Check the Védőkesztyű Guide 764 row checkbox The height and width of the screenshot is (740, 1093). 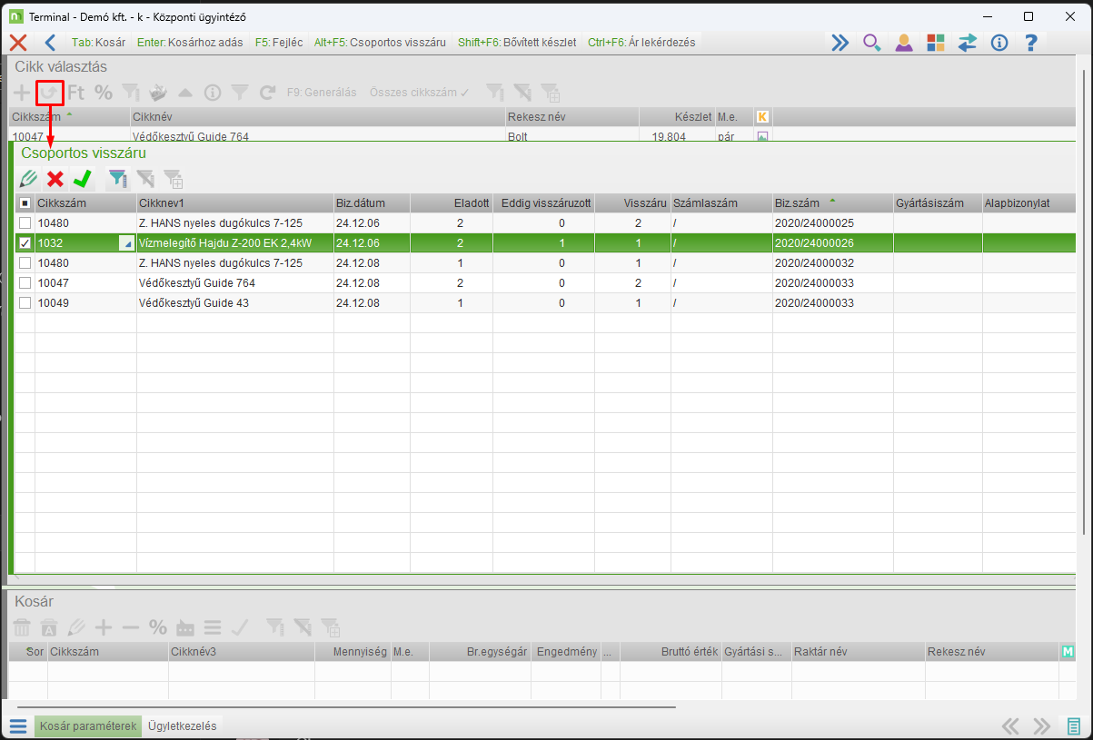(25, 282)
